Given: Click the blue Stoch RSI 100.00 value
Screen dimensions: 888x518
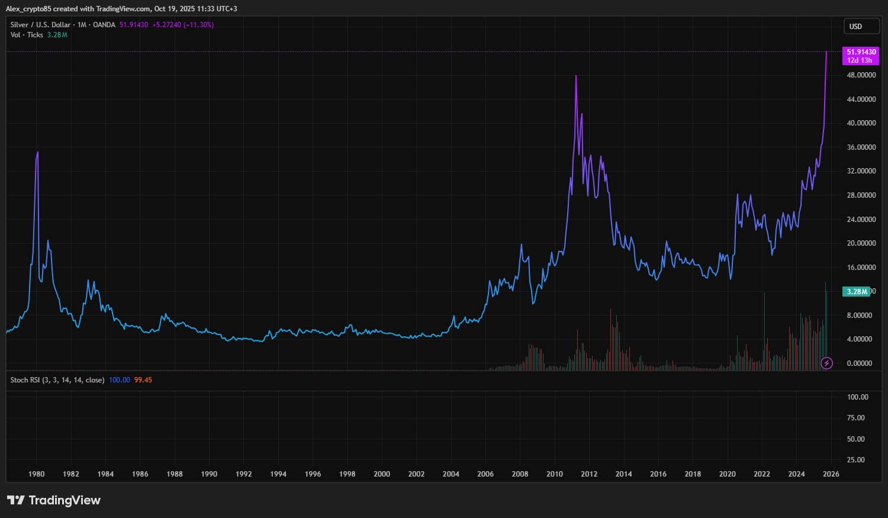Looking at the screenshot, I should [x=120, y=380].
